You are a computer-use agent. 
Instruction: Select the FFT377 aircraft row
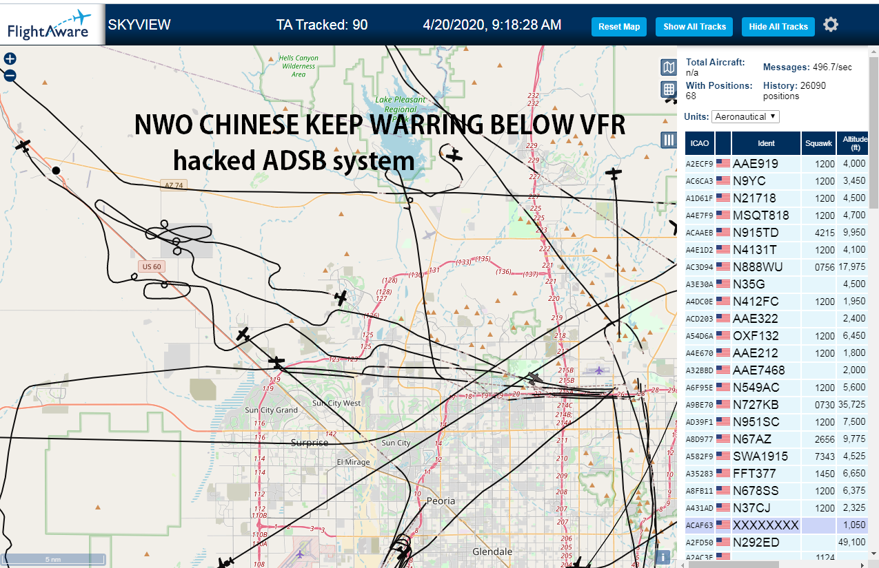click(x=776, y=474)
